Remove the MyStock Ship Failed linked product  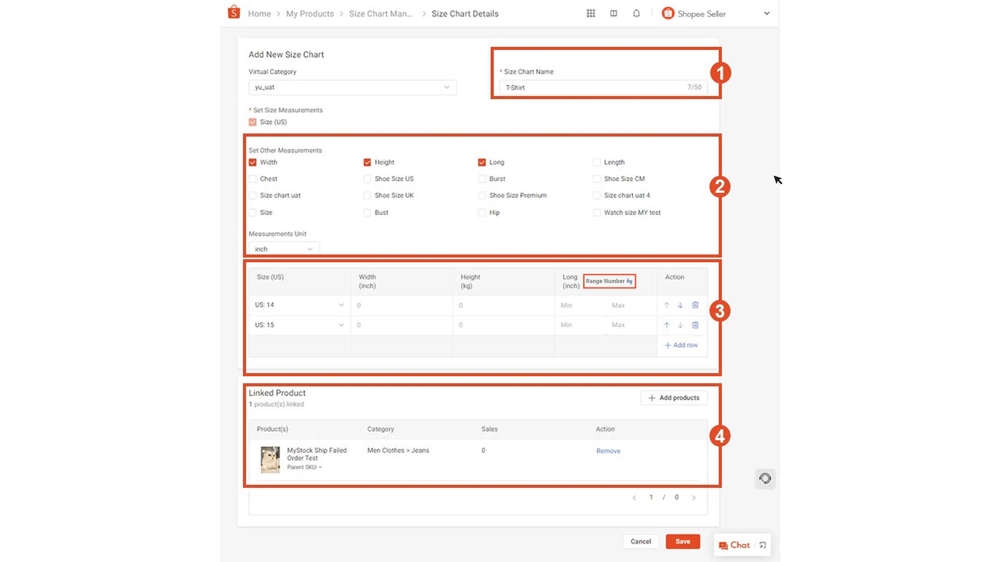pyautogui.click(x=608, y=450)
